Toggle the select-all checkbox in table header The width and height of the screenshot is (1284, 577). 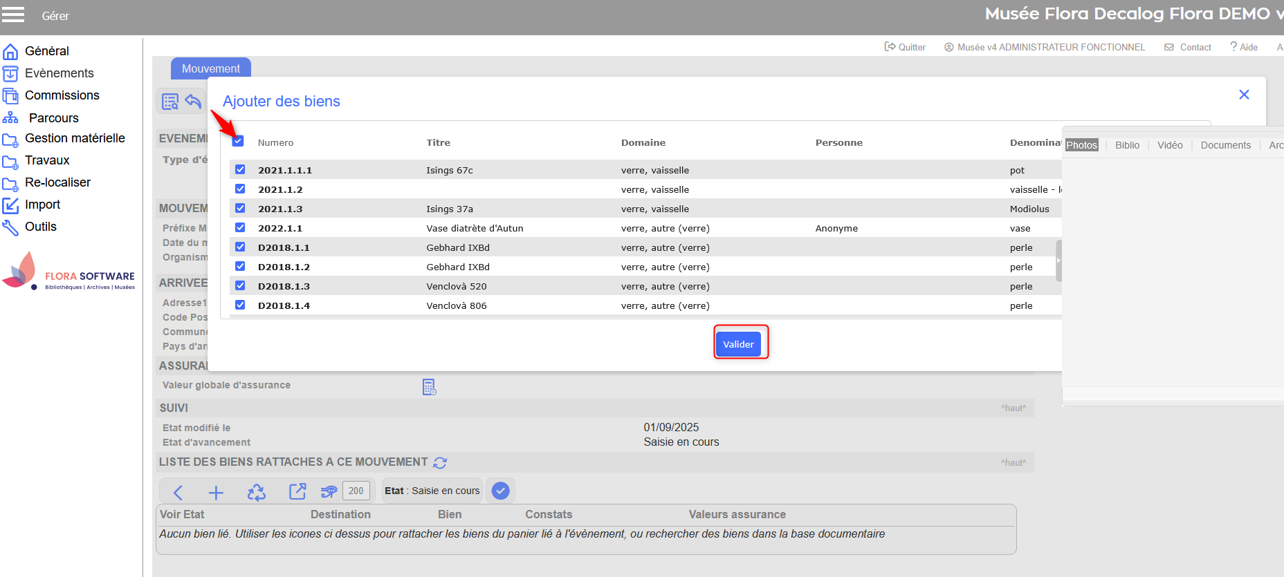click(x=238, y=141)
